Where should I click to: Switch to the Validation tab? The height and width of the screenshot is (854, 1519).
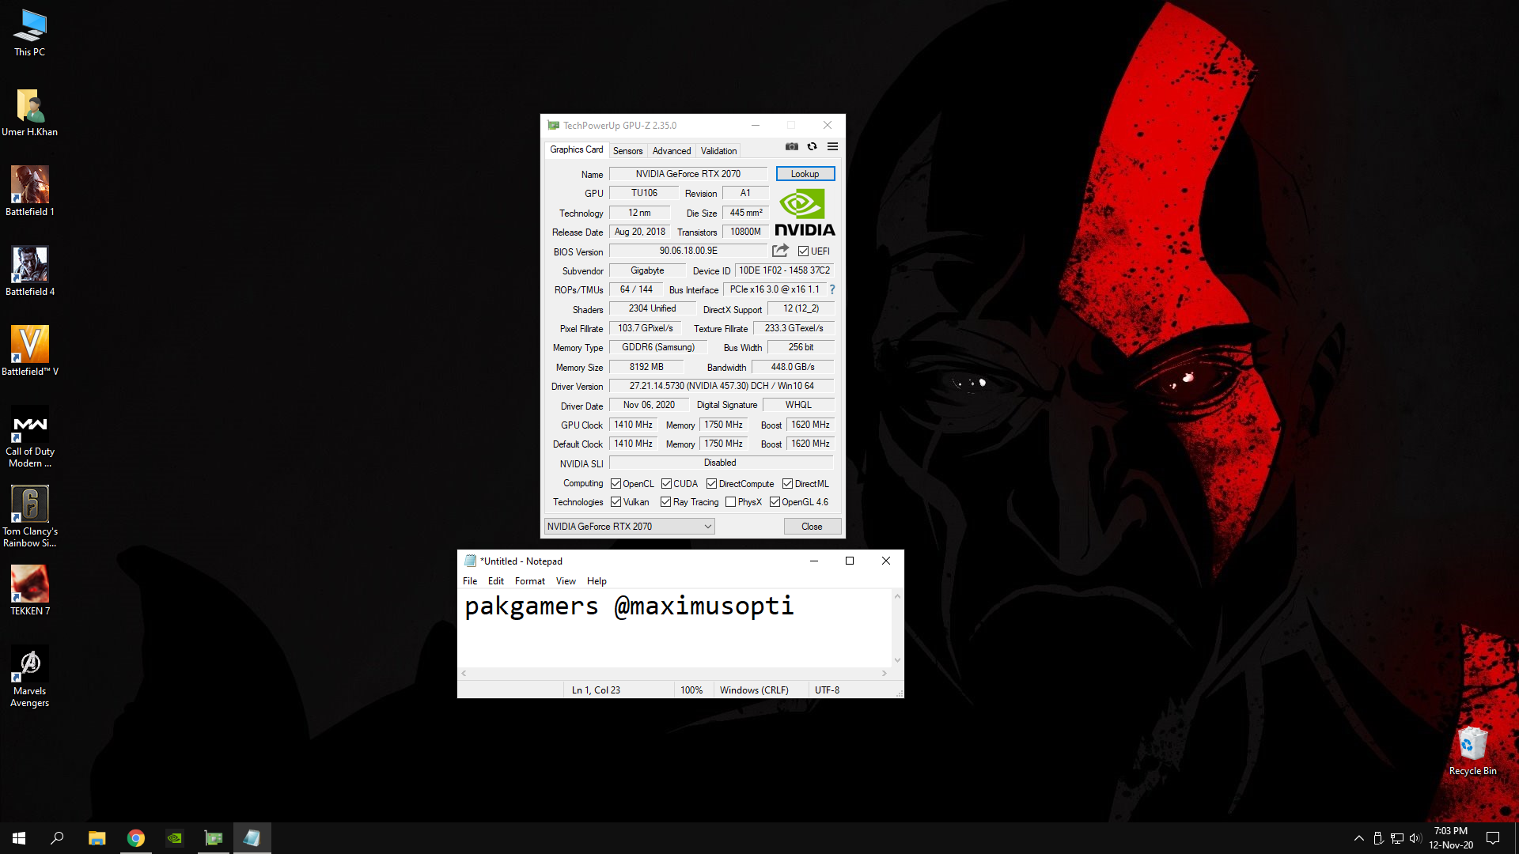[718, 151]
